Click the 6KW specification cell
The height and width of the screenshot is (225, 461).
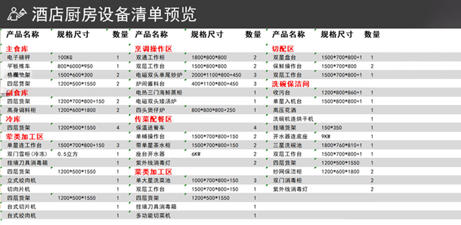point(196,154)
